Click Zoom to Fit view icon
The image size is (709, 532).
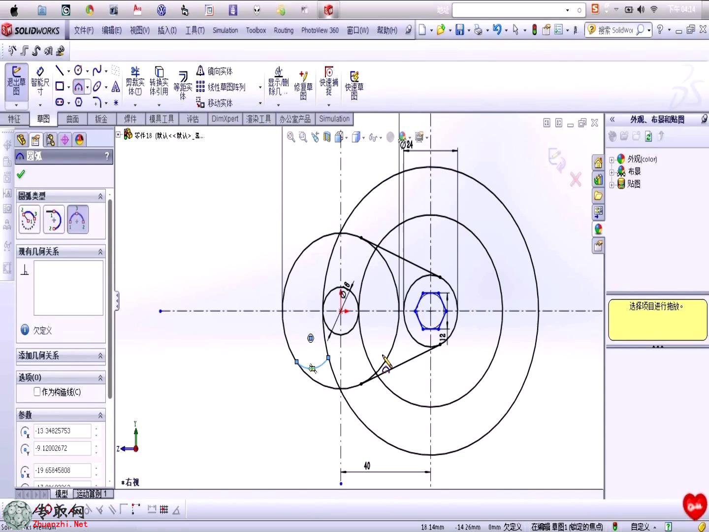pos(291,137)
